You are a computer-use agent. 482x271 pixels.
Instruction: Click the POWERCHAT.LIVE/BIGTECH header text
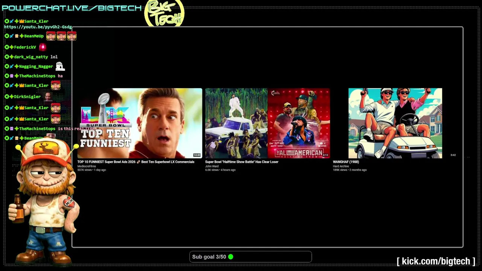72,8
